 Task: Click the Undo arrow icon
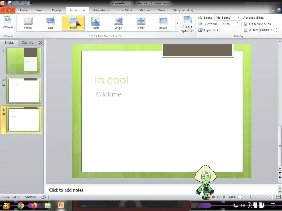coord(16,3)
